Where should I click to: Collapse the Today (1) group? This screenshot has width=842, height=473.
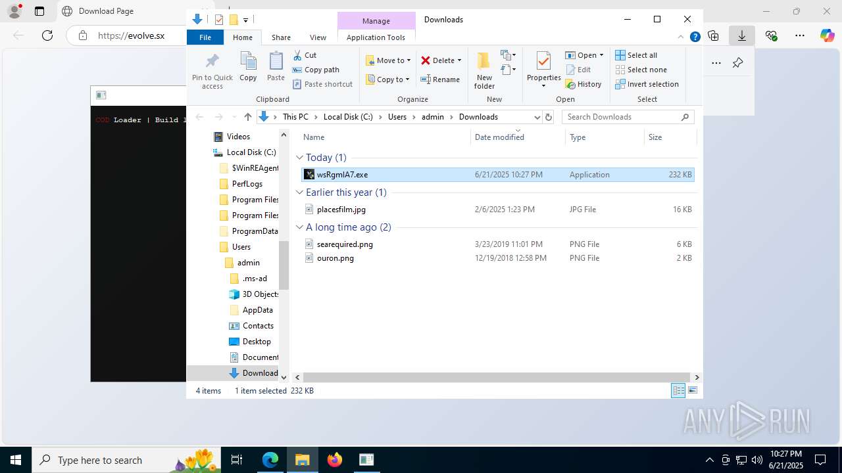(x=299, y=158)
